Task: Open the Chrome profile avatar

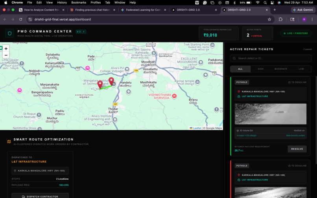Action: click(x=304, y=19)
